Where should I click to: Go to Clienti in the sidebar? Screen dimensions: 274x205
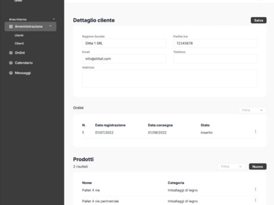(19, 44)
